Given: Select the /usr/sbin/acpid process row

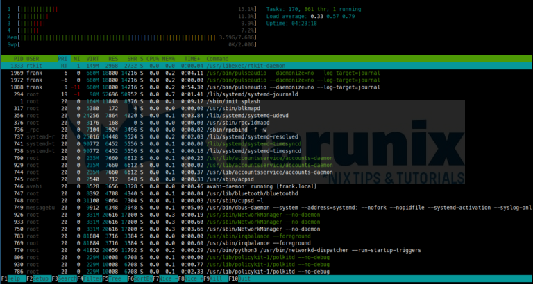Looking at the screenshot, I should tap(266, 179).
